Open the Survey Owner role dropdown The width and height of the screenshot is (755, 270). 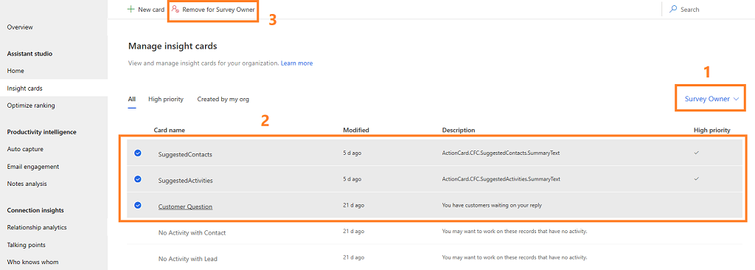(711, 99)
